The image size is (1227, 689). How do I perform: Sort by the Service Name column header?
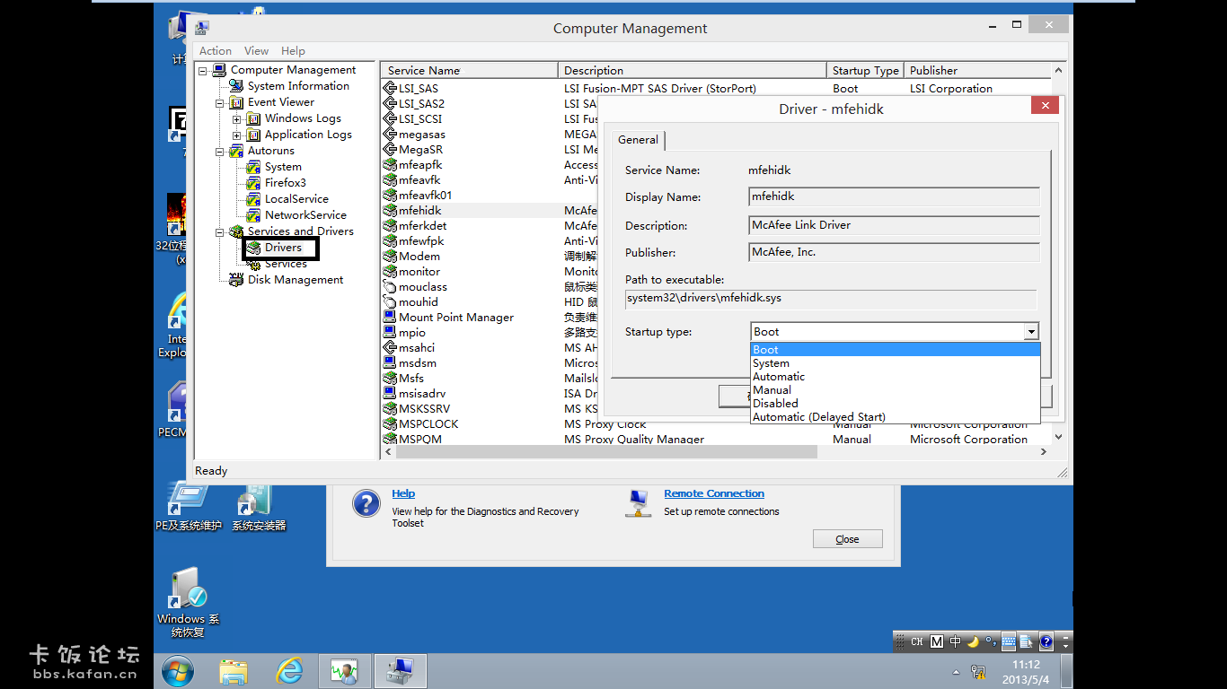point(469,70)
